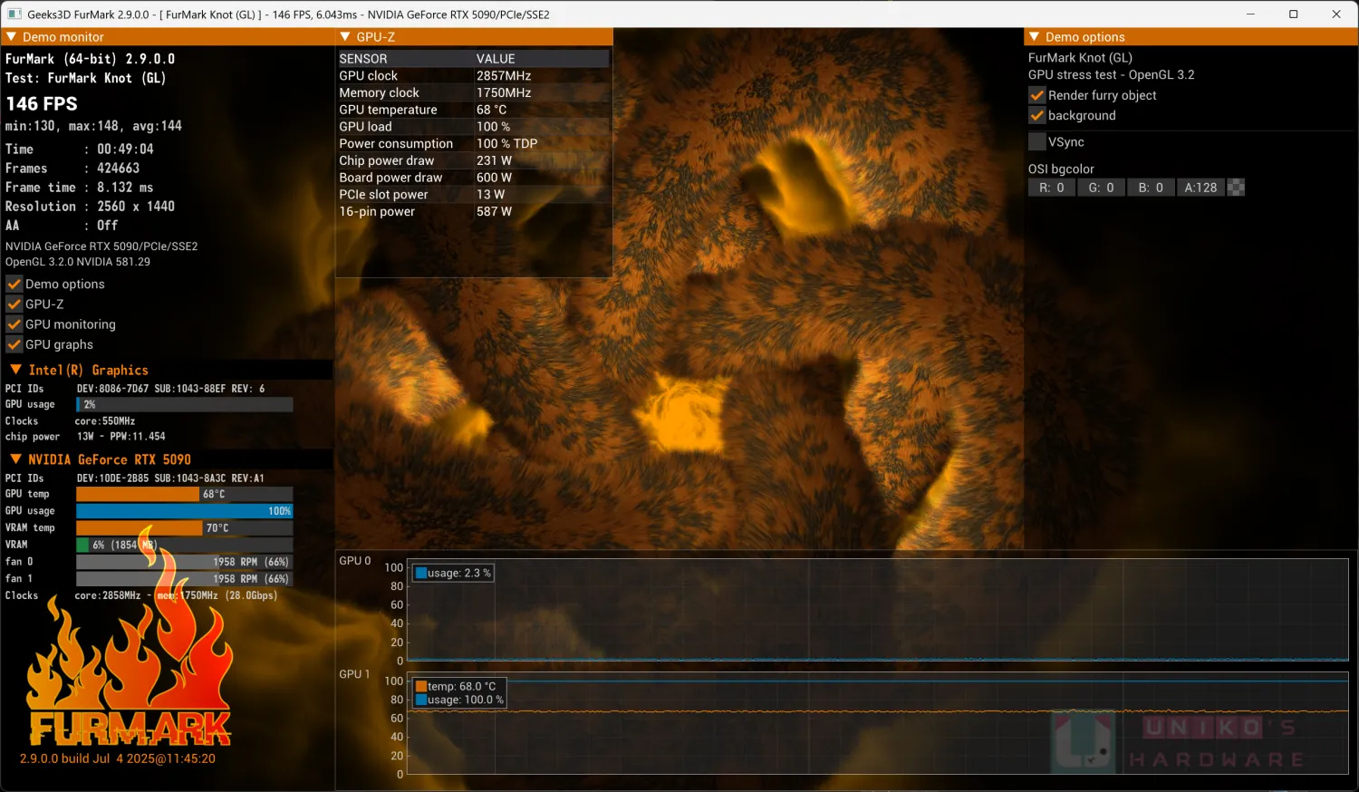Click the SENSOR column header
Viewport: 1359px width, 792px height.
[x=363, y=59]
